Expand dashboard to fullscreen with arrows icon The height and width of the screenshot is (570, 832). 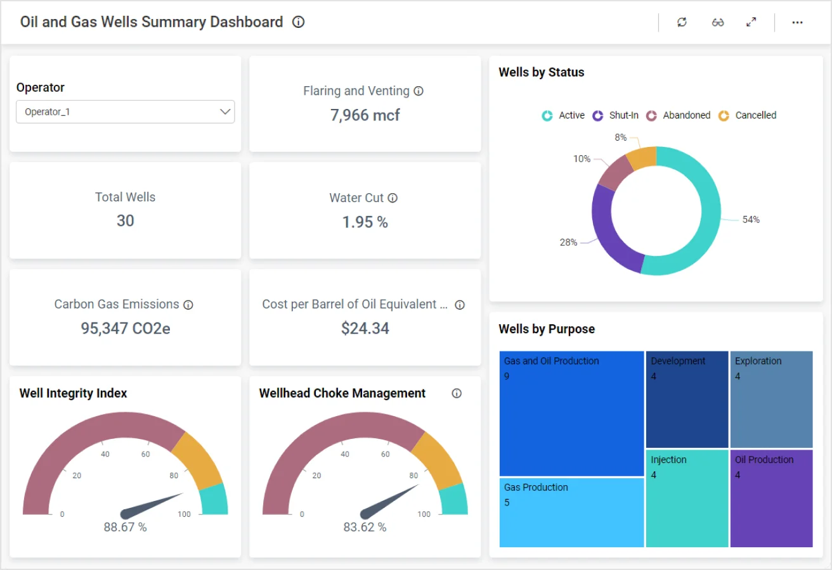coord(751,22)
